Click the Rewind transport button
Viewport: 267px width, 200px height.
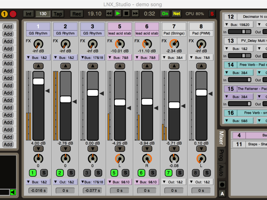click(109, 14)
